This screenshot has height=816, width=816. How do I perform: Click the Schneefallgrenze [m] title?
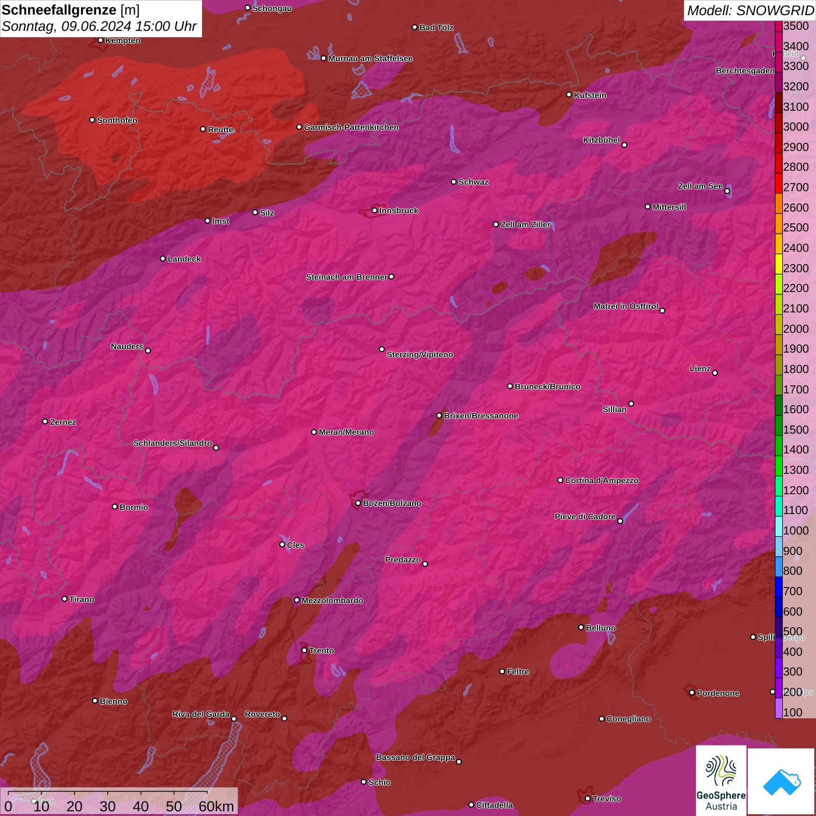(71, 10)
